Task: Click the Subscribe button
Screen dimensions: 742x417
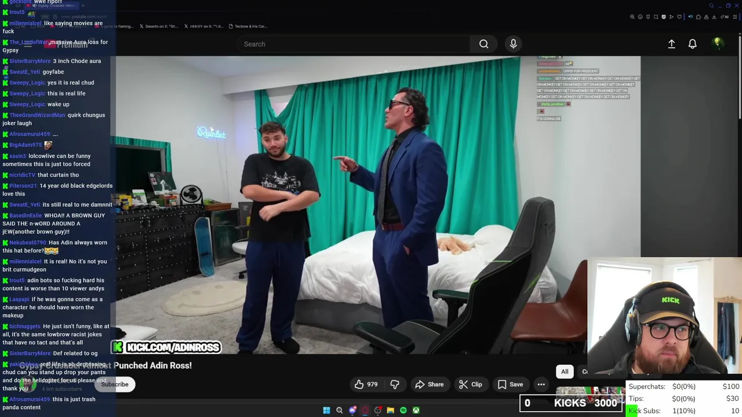Action: [x=115, y=385]
